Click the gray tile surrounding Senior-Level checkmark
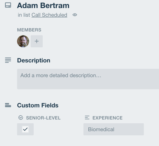 tap(25, 129)
